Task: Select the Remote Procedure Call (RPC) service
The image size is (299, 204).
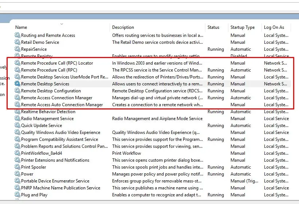Action: (49, 70)
